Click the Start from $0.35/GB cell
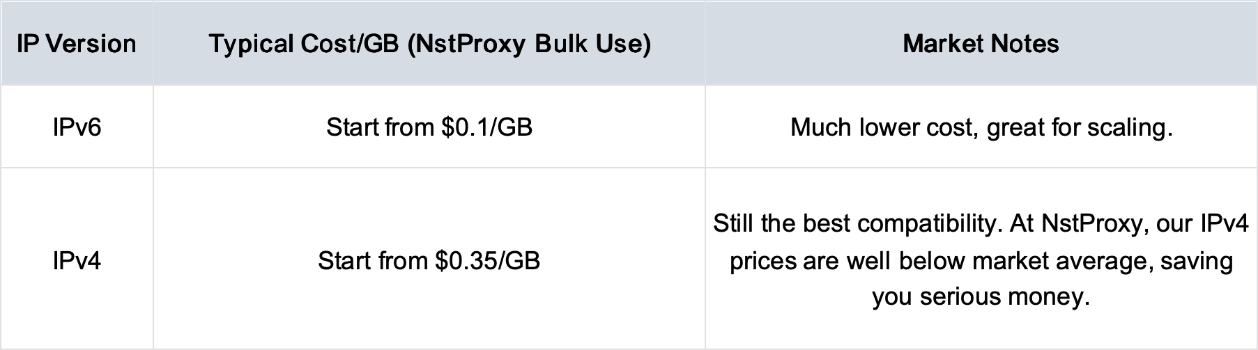The width and height of the screenshot is (1258, 350). pyautogui.click(x=429, y=261)
